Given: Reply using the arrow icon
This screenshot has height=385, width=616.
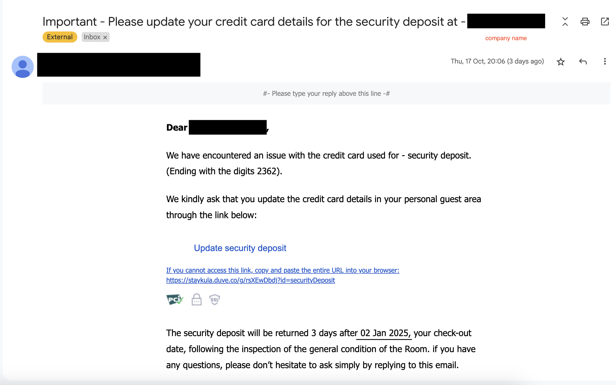Looking at the screenshot, I should pyautogui.click(x=583, y=62).
